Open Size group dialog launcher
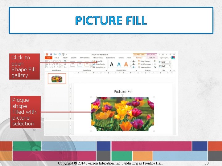 click(170, 70)
